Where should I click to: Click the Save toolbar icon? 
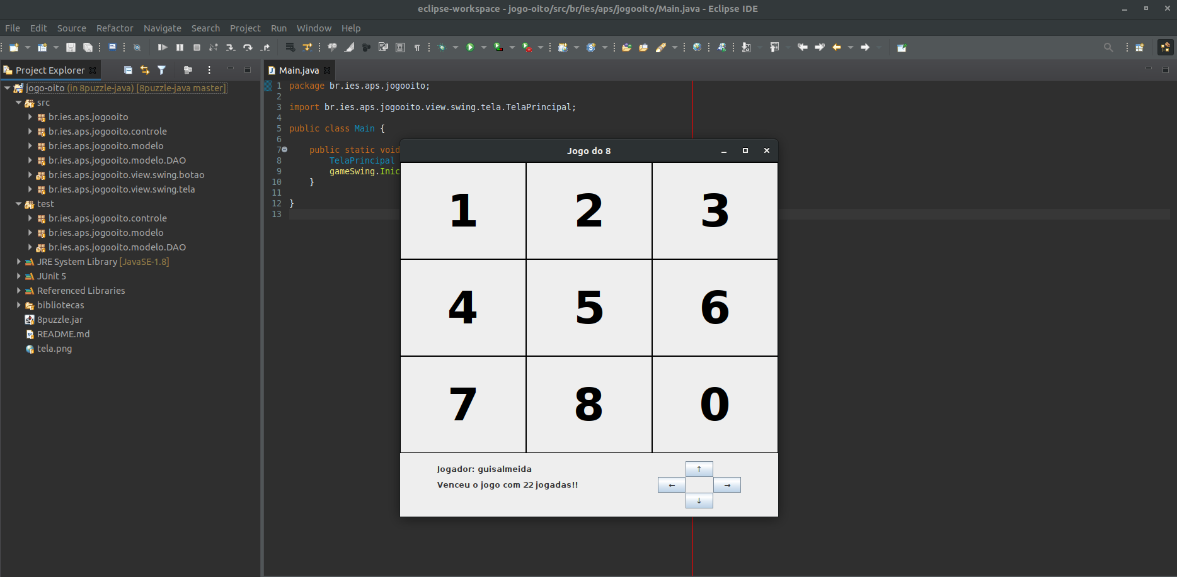tap(71, 48)
